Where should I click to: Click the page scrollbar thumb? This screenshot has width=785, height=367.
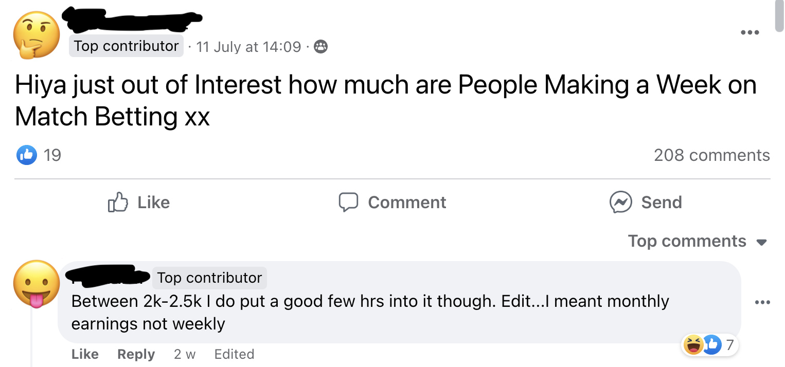[779, 15]
